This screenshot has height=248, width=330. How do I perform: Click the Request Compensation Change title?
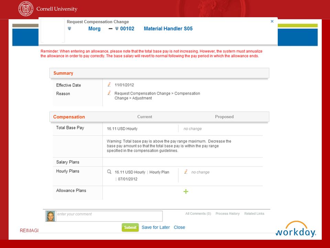click(x=98, y=22)
